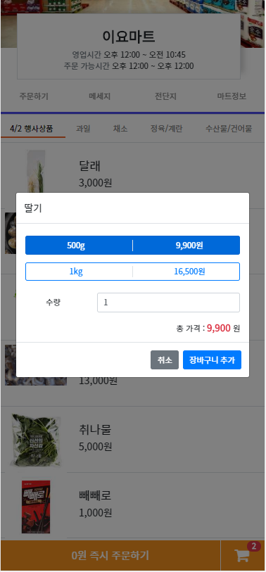
Task: Click the 빼빼로 product image
Action: click(36, 507)
